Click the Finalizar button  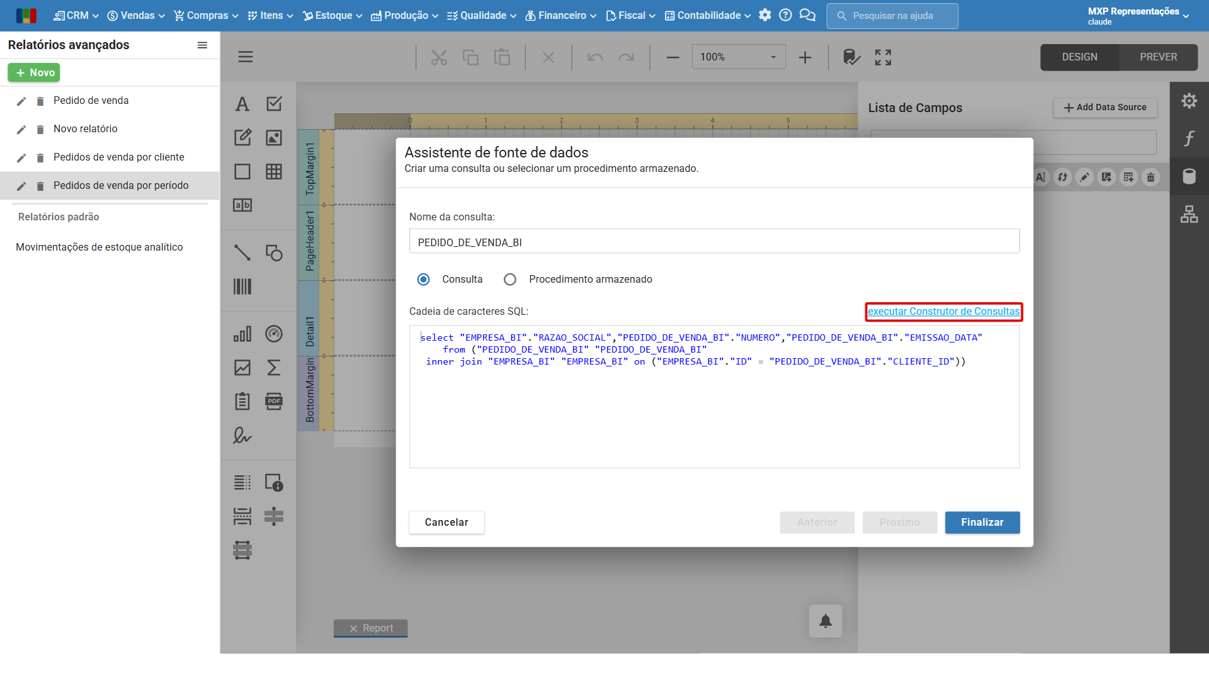pos(982,523)
